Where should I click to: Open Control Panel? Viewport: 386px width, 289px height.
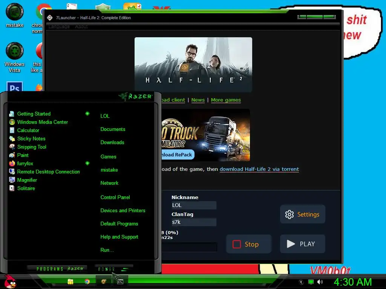pyautogui.click(x=115, y=197)
